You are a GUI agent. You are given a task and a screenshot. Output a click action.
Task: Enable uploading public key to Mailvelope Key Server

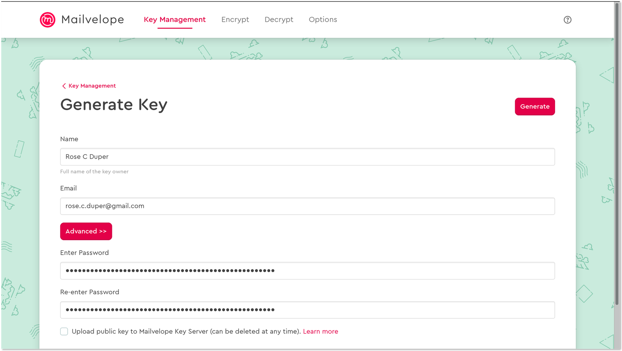64,331
